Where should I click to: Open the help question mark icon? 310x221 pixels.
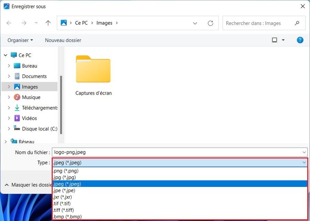pos(300,40)
